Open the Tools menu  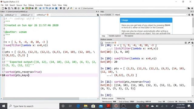tap(54, 5)
